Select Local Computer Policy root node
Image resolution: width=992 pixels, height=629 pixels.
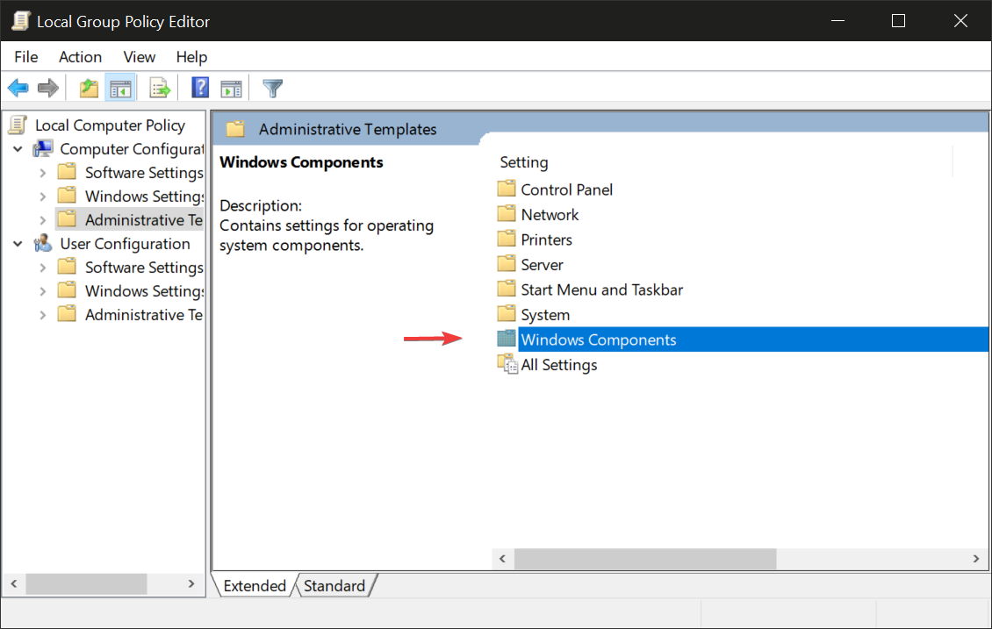tap(110, 125)
